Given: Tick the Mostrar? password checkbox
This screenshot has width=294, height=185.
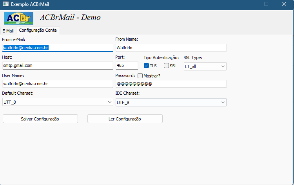Looking at the screenshot, I should coord(140,76).
